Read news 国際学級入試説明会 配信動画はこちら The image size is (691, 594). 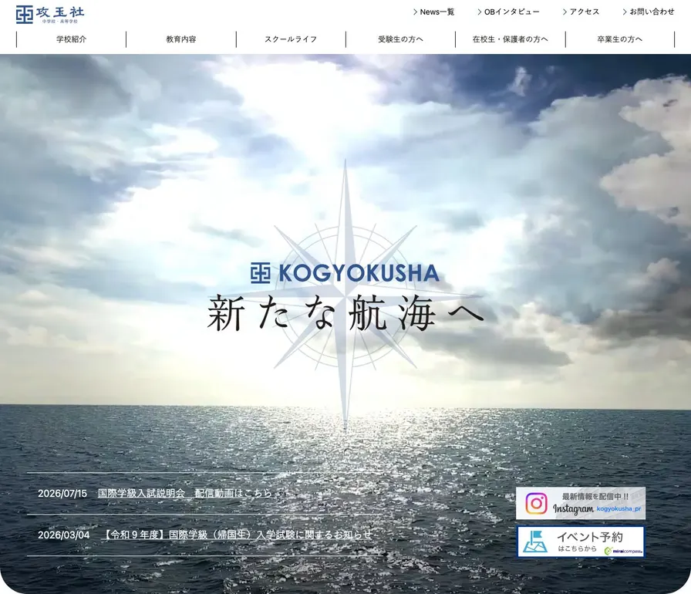point(184,493)
